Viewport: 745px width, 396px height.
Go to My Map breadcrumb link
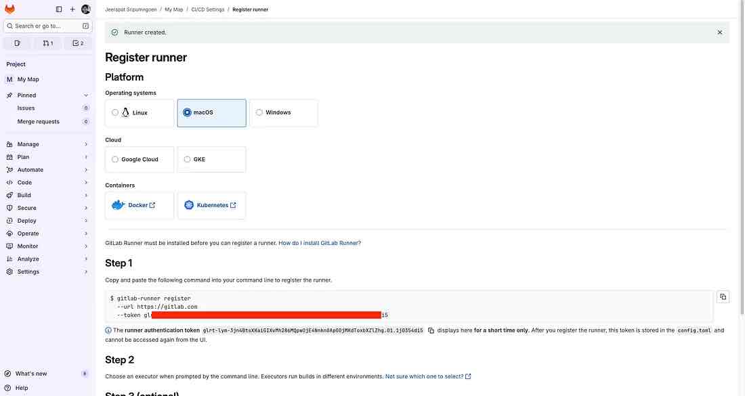click(174, 9)
